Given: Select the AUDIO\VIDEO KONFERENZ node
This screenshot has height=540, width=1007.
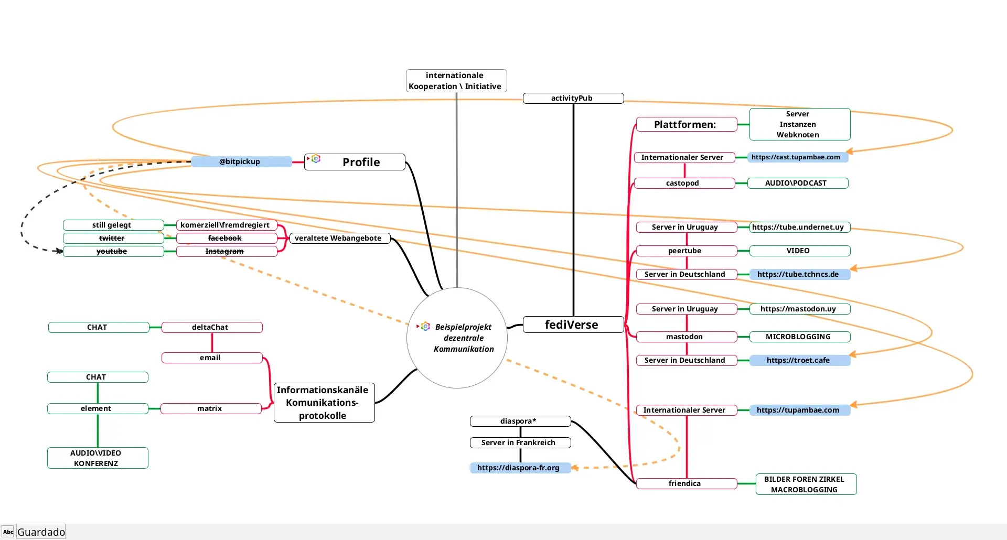Looking at the screenshot, I should click(x=97, y=458).
